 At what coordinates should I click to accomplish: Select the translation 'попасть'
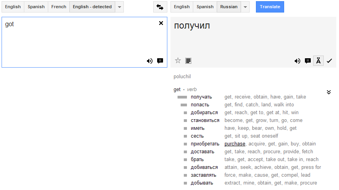(x=200, y=105)
